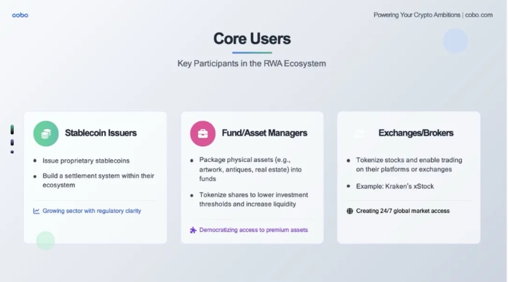This screenshot has height=282, width=509.
Task: Click the pink briefcase icon
Action: point(203,133)
